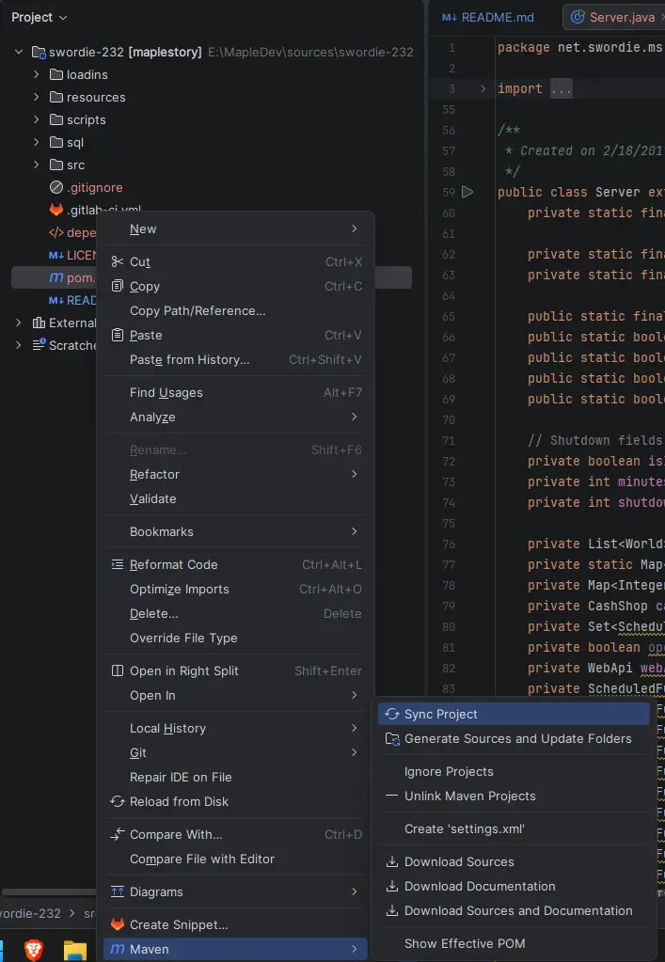Click the .gitignore file icon
665x962 pixels.
[x=56, y=188]
